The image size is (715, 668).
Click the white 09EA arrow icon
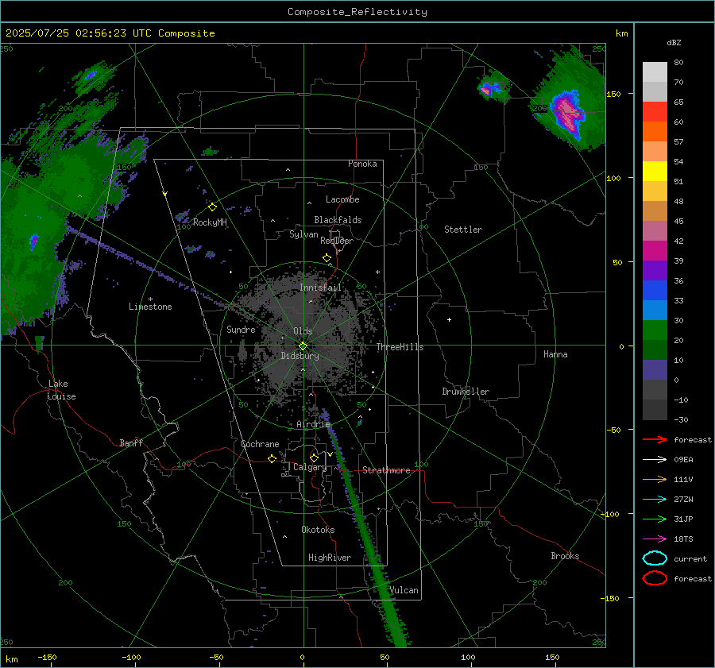(x=655, y=460)
